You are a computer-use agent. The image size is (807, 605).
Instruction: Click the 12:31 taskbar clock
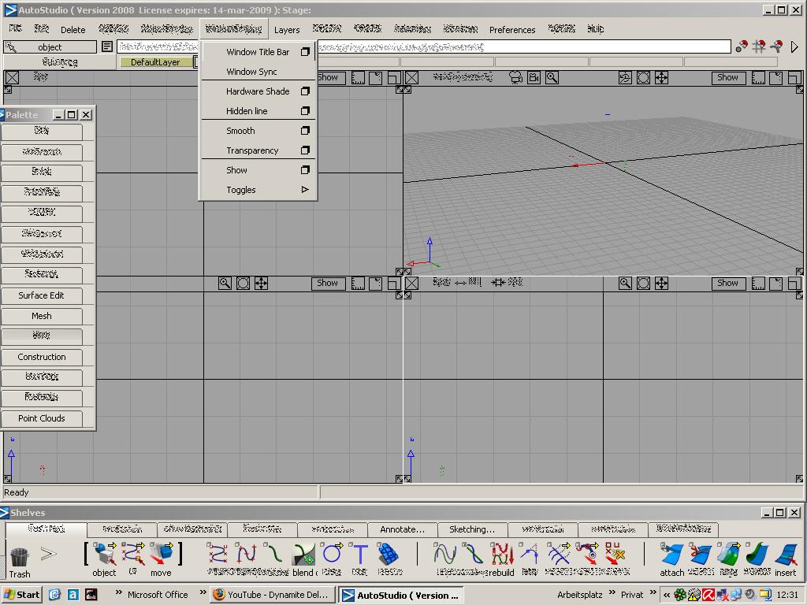(787, 595)
